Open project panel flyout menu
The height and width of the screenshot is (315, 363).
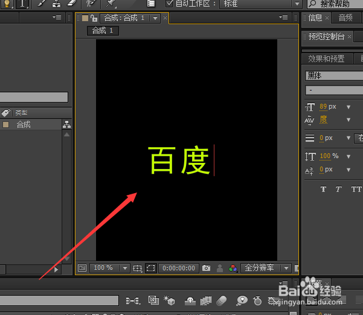57,17
